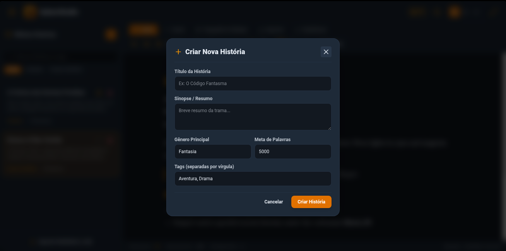Select the blurred orange active tab above editor
This screenshot has width=506, height=251.
pos(144,29)
